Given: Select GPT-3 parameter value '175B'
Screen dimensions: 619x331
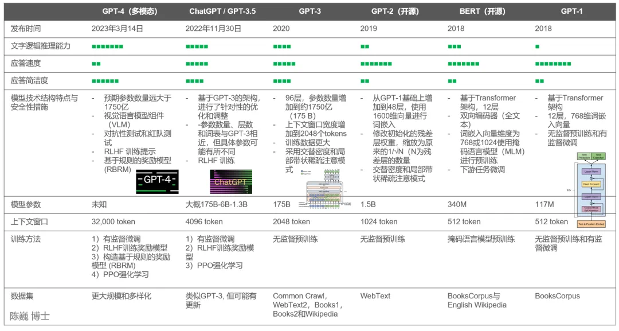Looking at the screenshot, I should 281,205.
